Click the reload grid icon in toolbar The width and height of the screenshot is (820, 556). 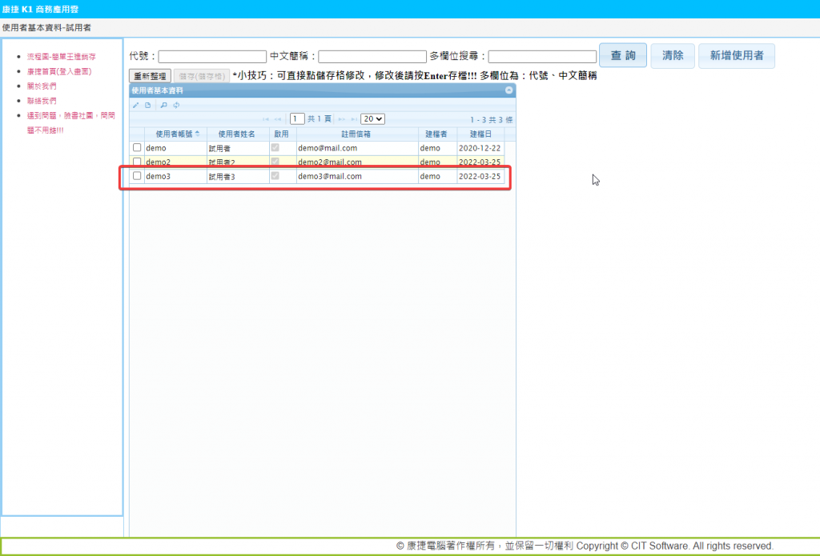[176, 105]
